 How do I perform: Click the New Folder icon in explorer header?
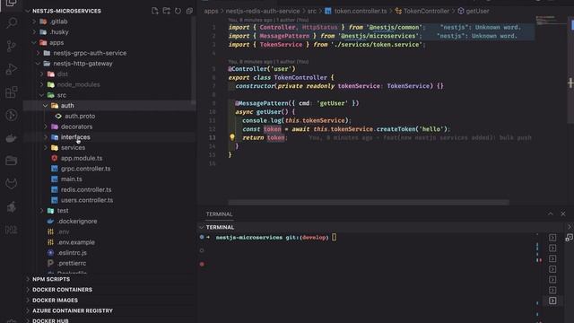click(x=167, y=11)
